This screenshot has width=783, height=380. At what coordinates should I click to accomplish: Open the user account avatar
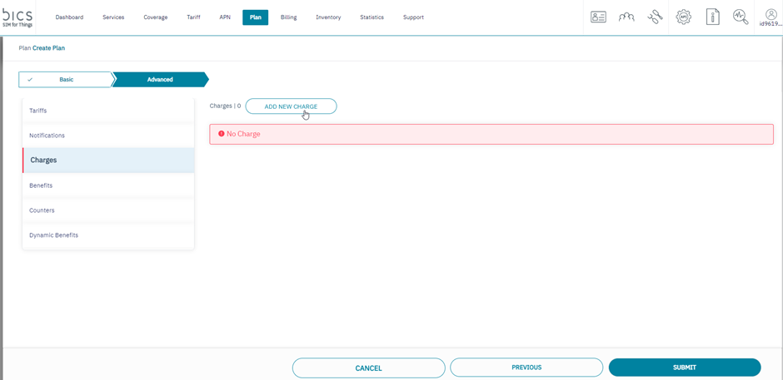point(771,17)
